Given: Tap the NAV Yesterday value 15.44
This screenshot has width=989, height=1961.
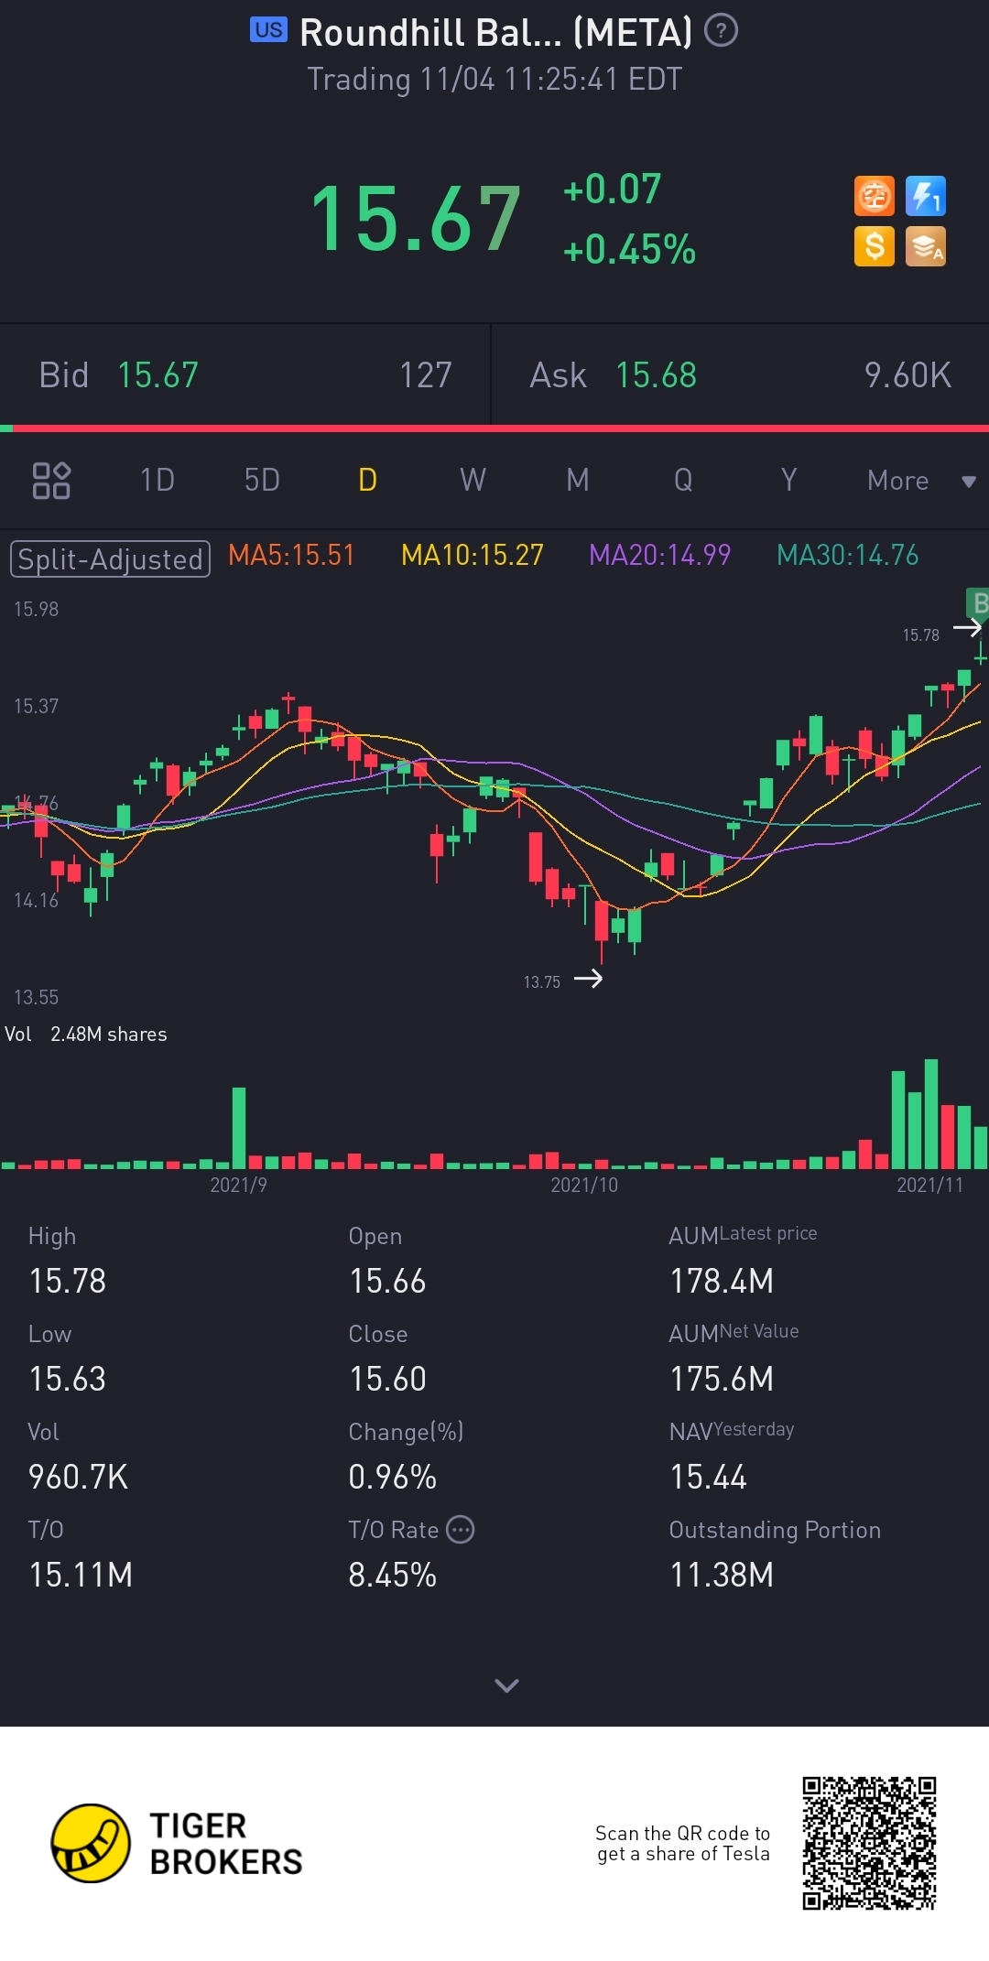Looking at the screenshot, I should click(x=708, y=1477).
